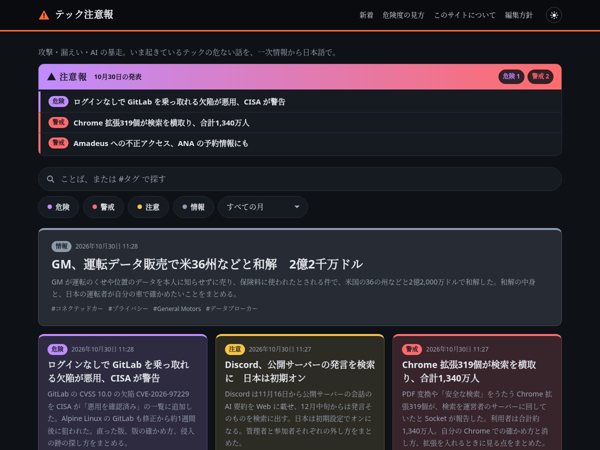Click the 警戒 badge on the Chrome card
The width and height of the screenshot is (600, 450).
(412, 349)
